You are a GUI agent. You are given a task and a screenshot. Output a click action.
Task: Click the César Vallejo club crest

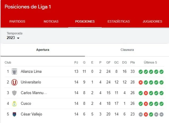14,114
